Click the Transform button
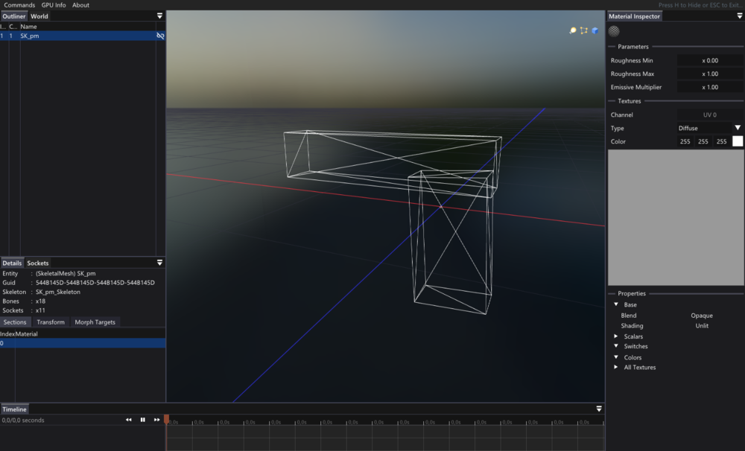The image size is (745, 451). point(51,322)
